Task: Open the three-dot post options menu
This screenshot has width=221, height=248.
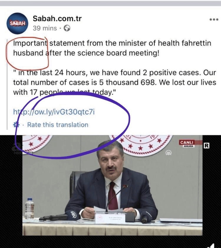Action: coord(214,20)
